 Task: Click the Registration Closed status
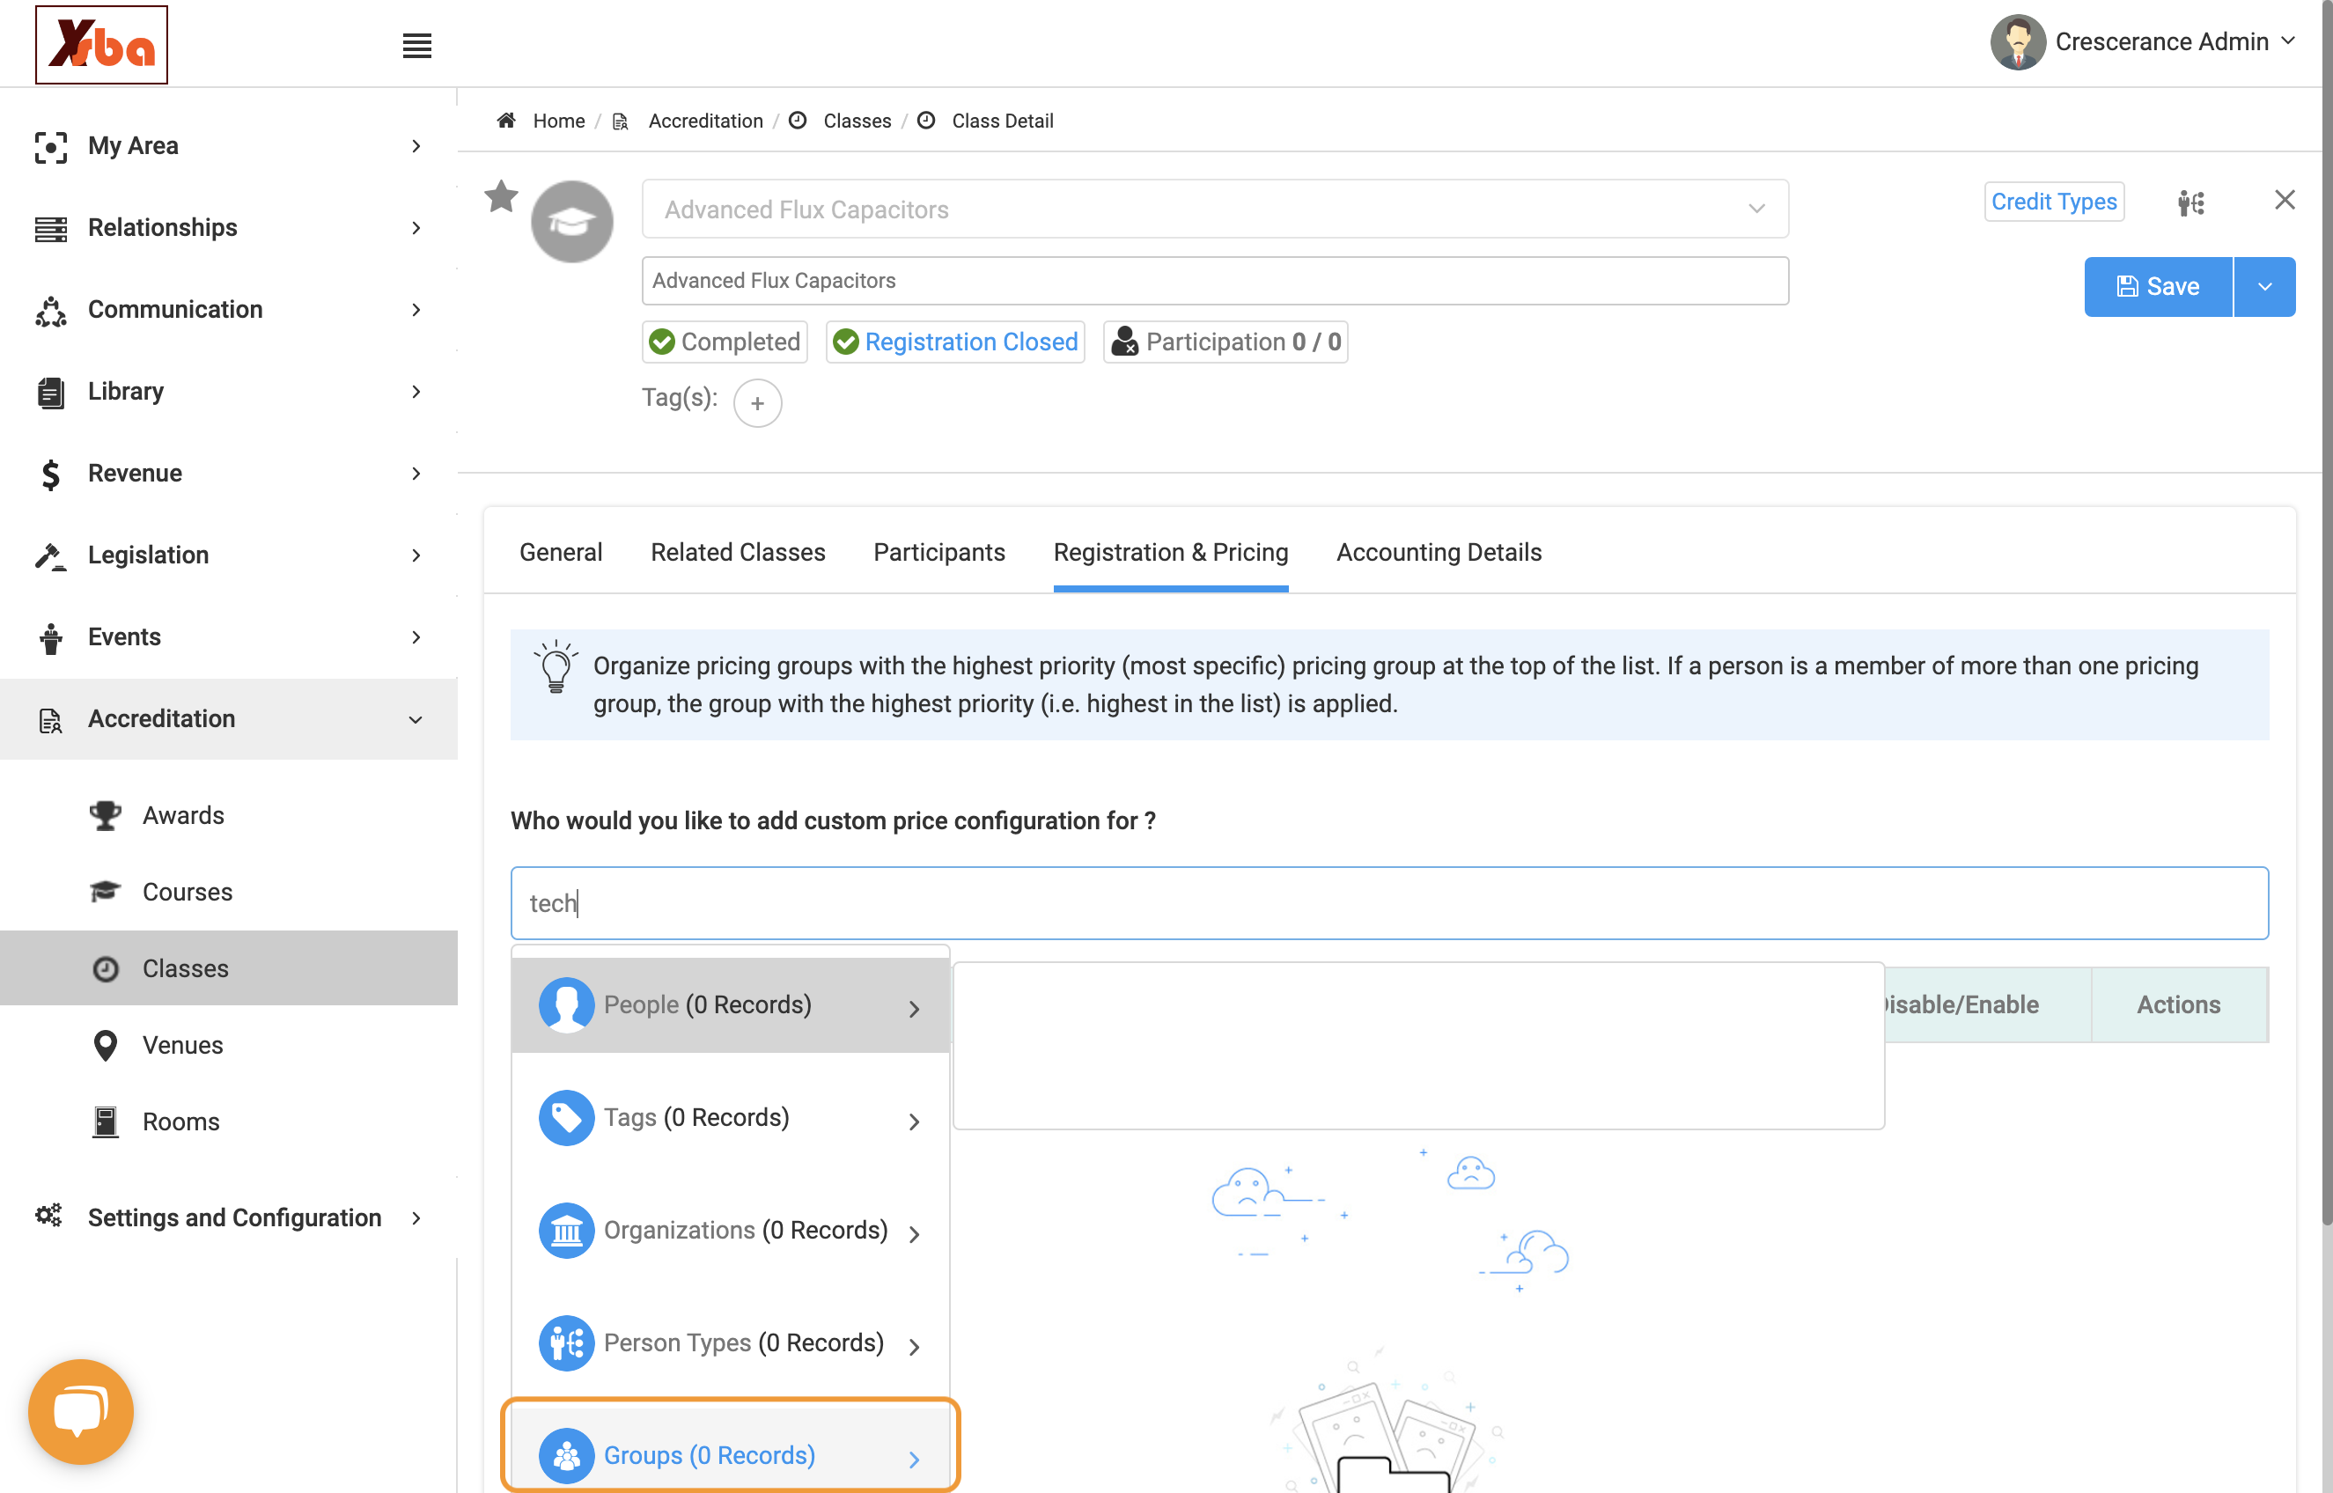click(954, 342)
